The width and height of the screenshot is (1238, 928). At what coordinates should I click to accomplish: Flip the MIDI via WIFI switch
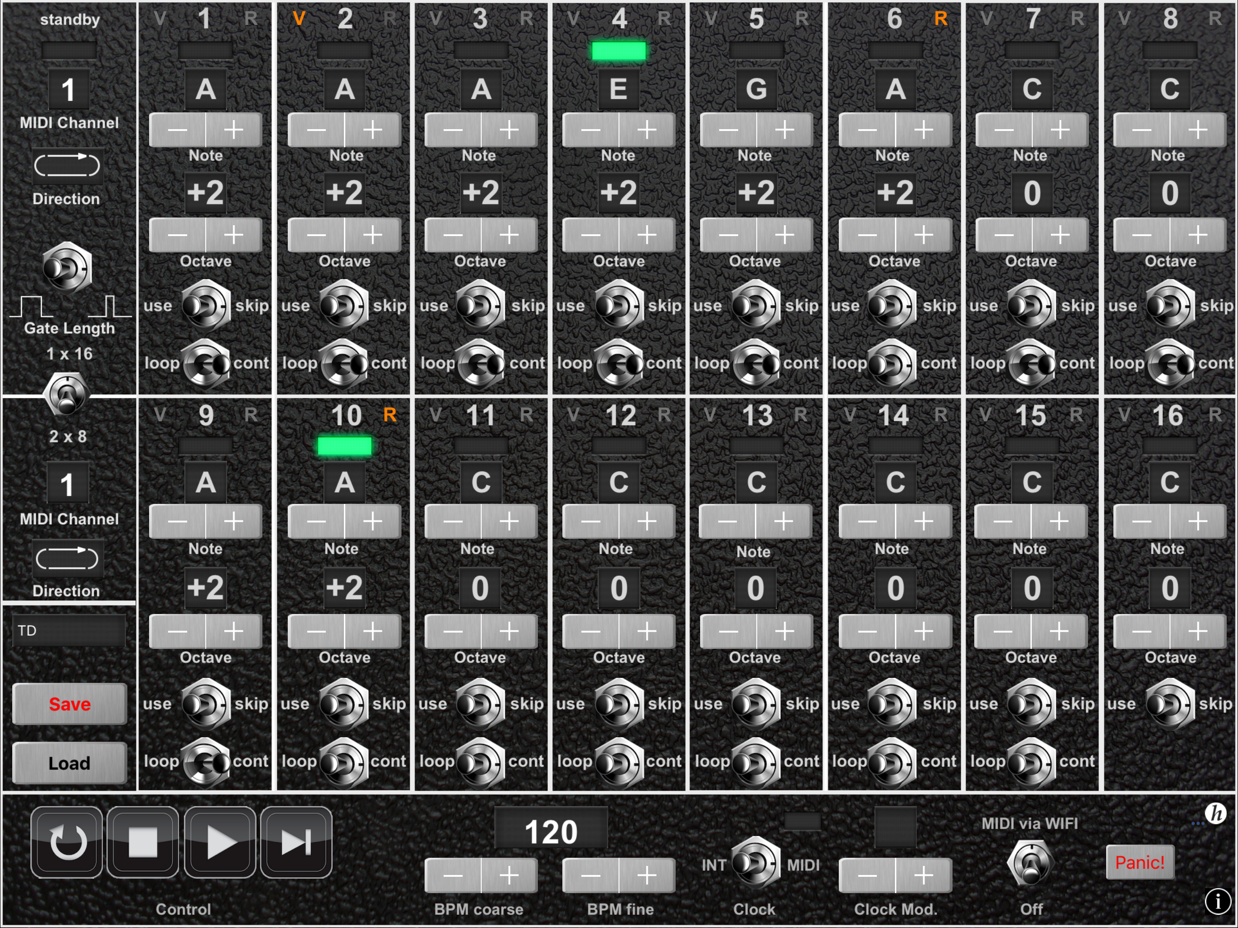[1031, 862]
